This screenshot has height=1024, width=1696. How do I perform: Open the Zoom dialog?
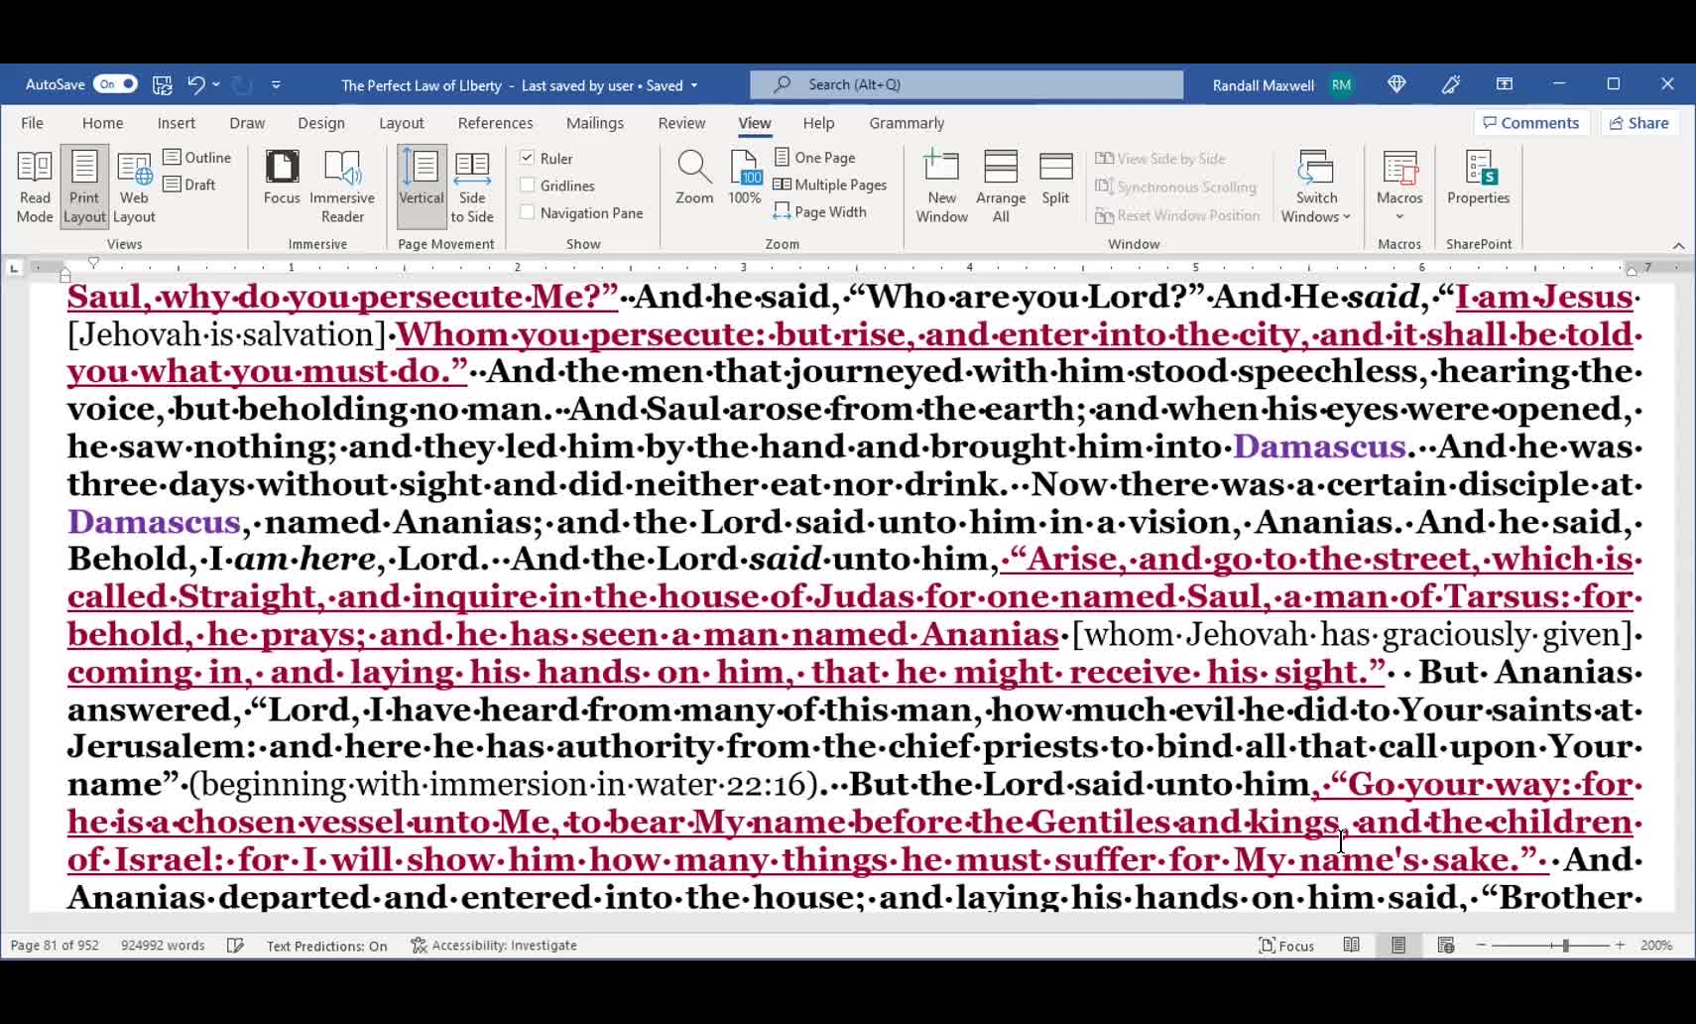point(694,177)
